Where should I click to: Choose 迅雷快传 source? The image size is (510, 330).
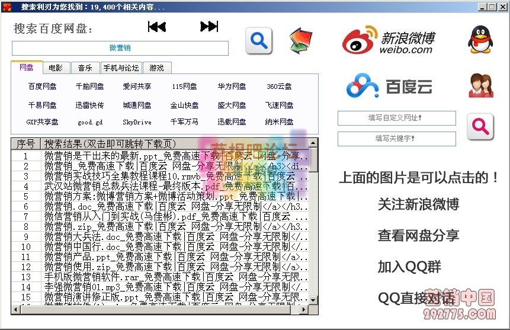pos(90,105)
